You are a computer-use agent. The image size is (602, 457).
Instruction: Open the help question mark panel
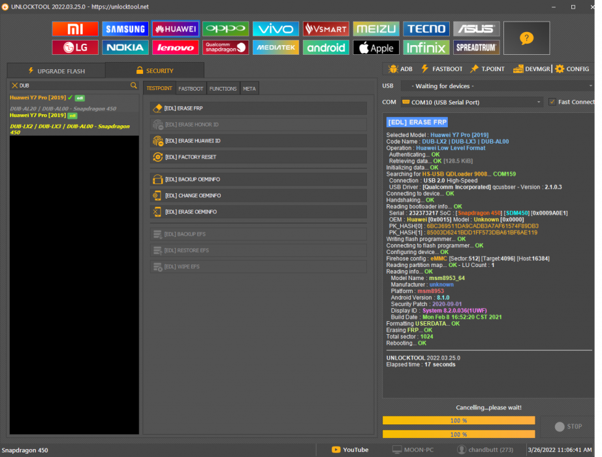tap(526, 38)
